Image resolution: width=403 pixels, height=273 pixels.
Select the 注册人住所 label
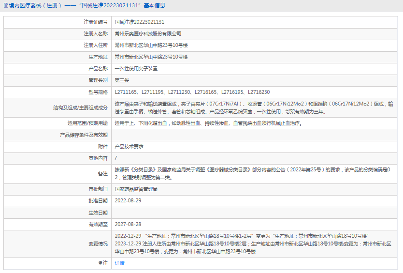pos(96,45)
